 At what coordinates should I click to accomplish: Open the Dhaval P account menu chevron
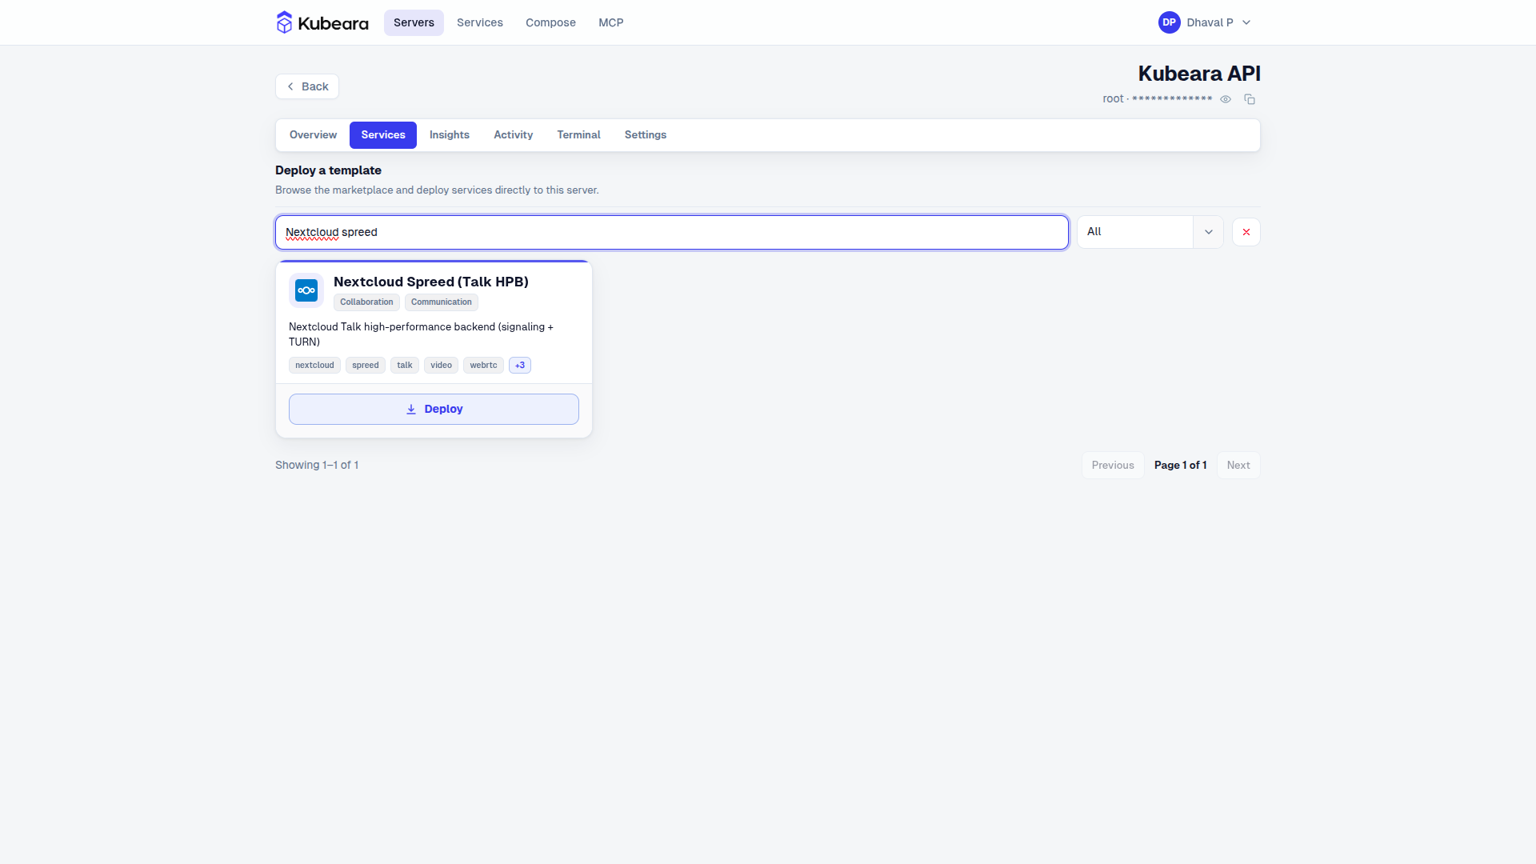[x=1246, y=22]
